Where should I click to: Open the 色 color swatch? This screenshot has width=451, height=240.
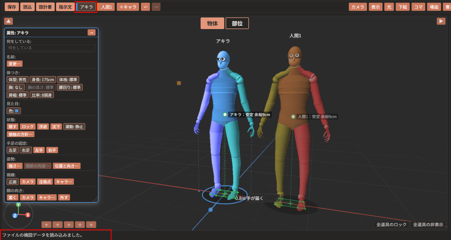(x=14, y=111)
